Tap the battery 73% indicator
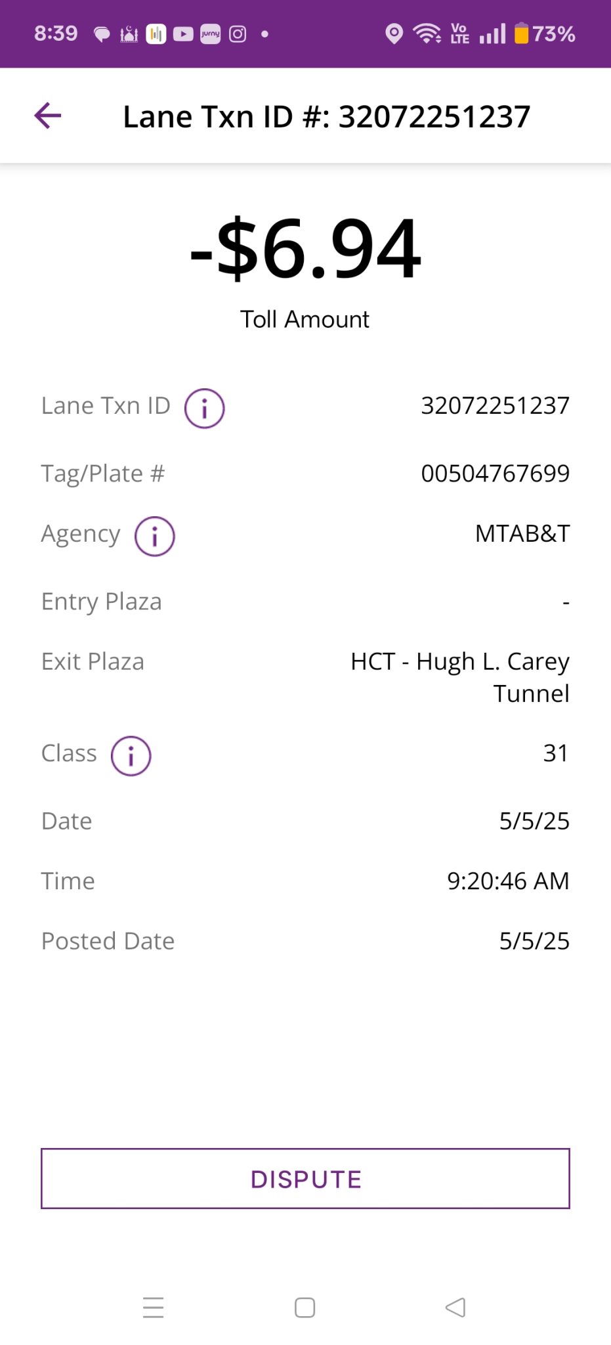Viewport: 611px width, 1345px height. point(545,33)
